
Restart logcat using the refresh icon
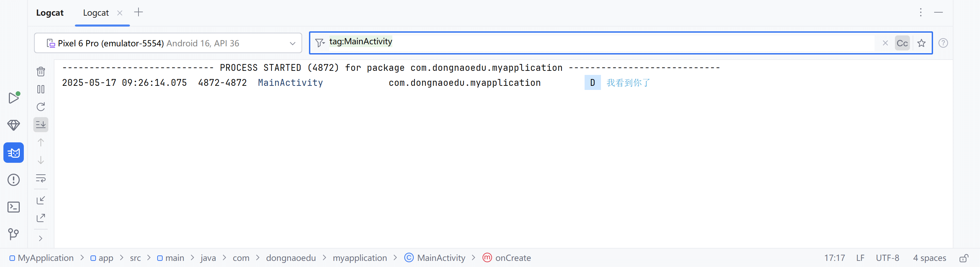point(41,107)
